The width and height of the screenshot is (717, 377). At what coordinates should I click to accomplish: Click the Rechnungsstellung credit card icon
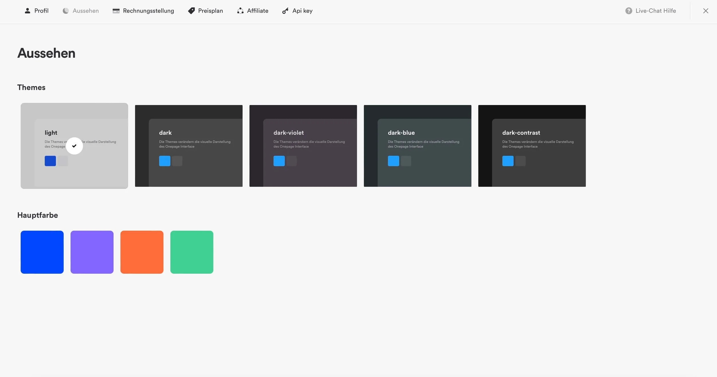[116, 11]
